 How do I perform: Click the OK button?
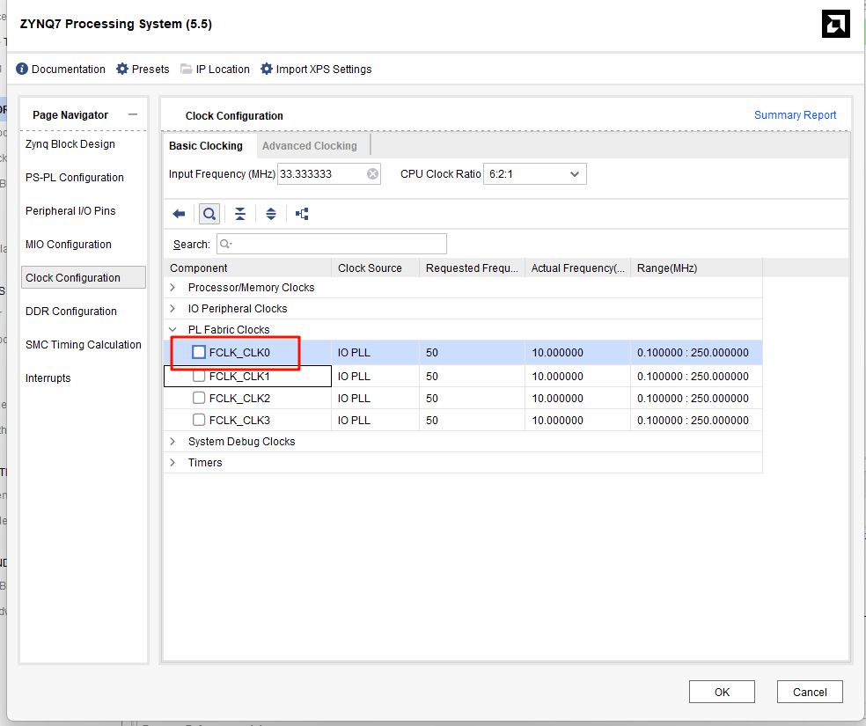(722, 692)
